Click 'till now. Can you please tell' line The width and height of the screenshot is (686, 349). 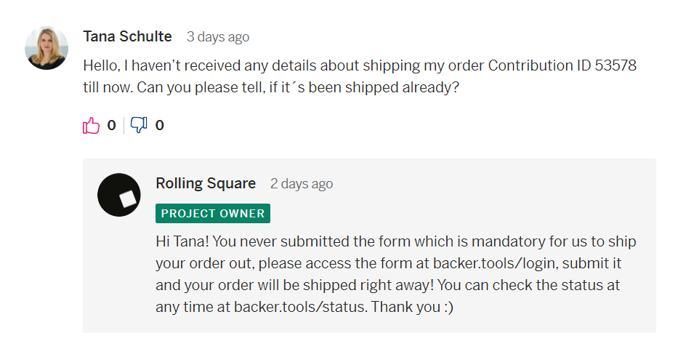pyautogui.click(x=271, y=87)
